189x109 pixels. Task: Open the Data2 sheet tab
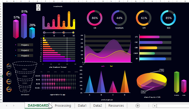click(97, 106)
